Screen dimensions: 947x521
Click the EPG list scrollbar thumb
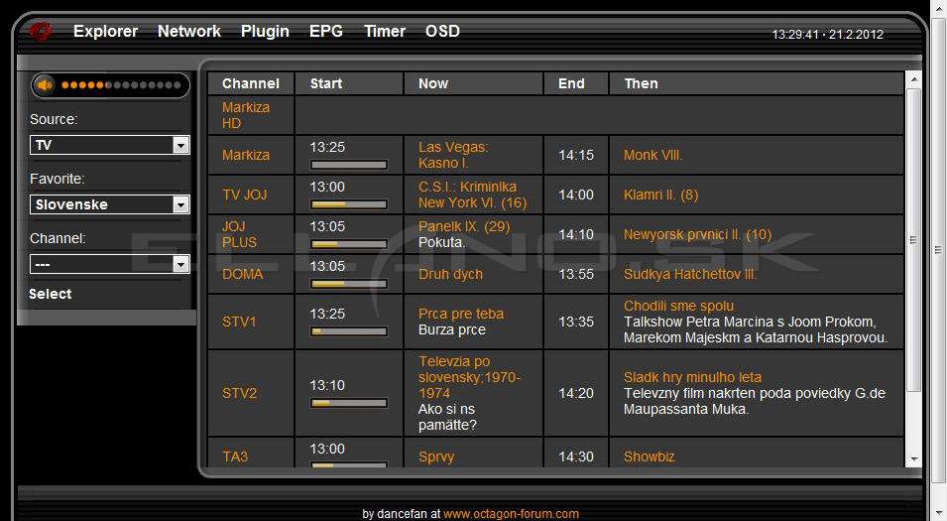(x=913, y=240)
